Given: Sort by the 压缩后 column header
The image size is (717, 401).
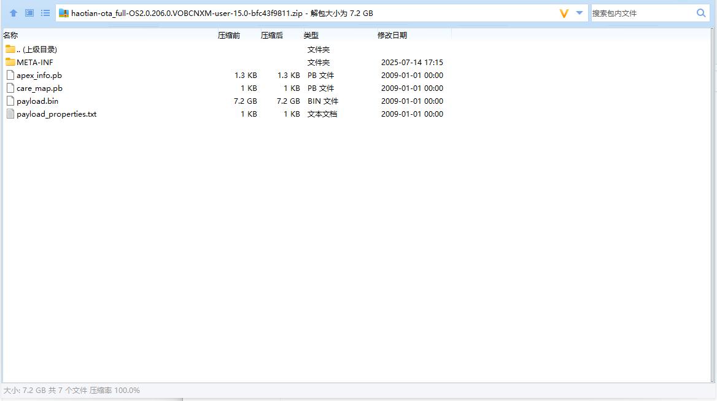Looking at the screenshot, I should coord(271,35).
